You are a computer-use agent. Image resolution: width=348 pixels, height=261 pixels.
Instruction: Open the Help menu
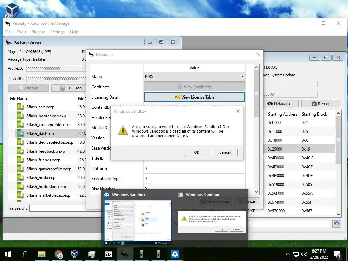pyautogui.click(x=74, y=32)
